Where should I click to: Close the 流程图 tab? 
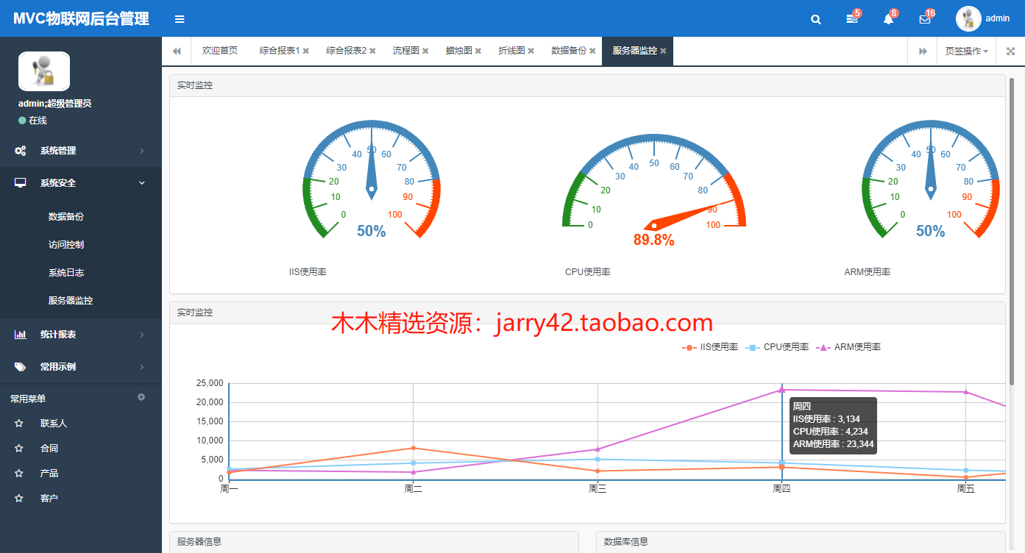pyautogui.click(x=425, y=51)
